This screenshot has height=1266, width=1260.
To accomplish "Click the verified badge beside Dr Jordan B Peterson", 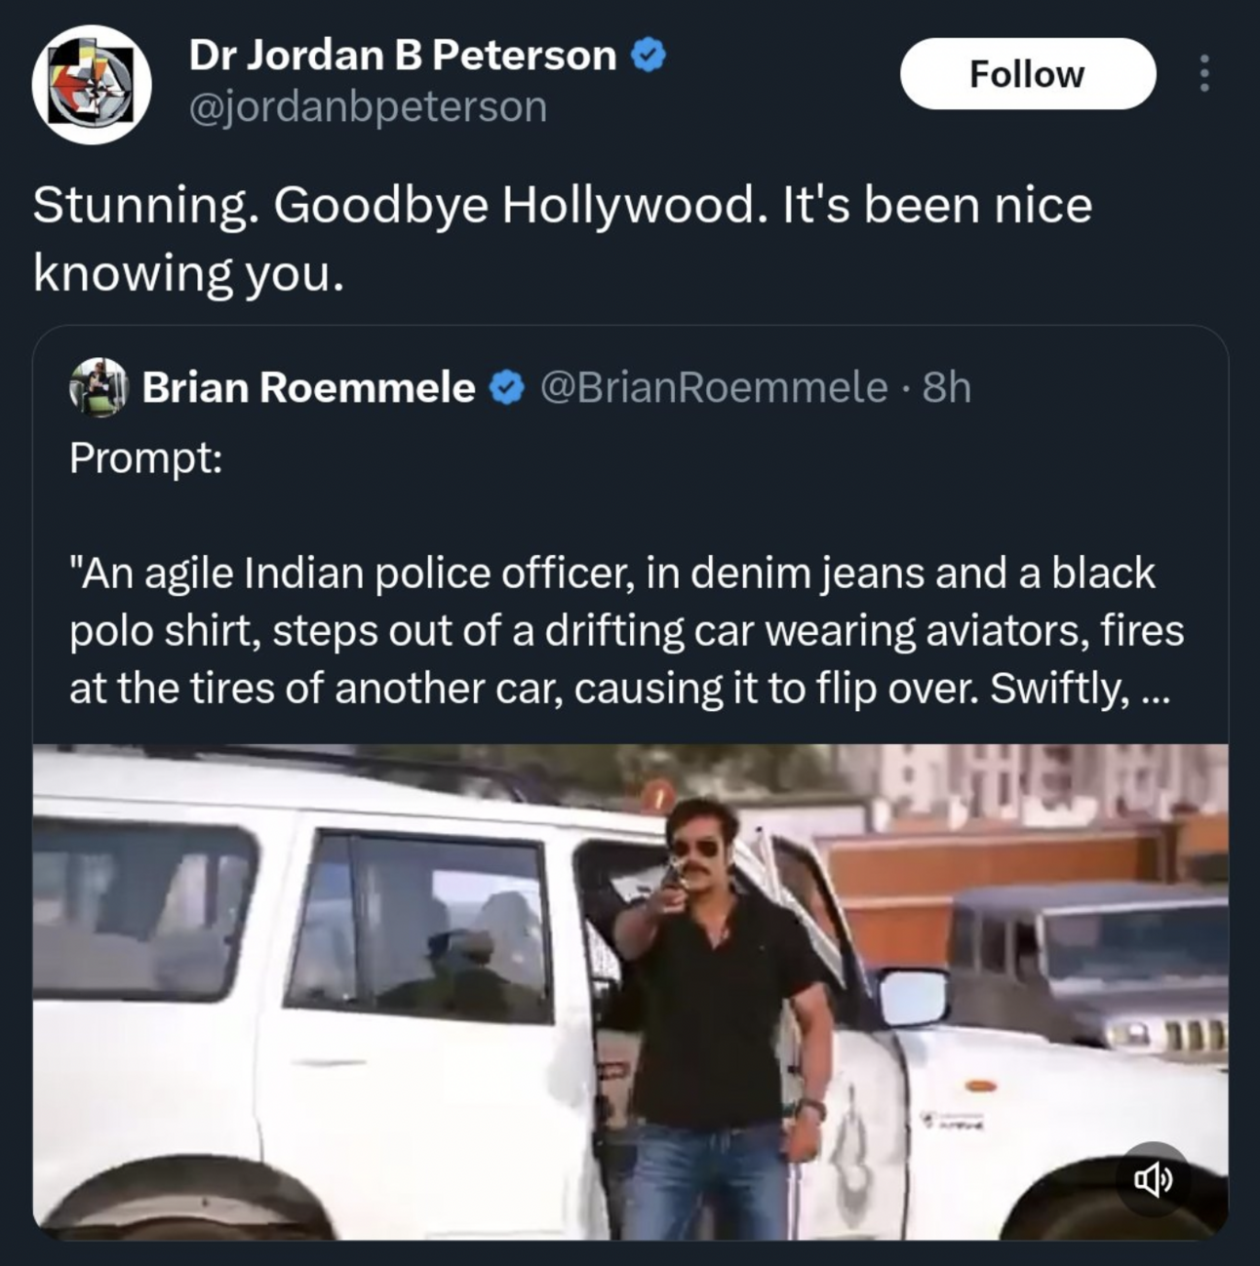I will pos(649,56).
